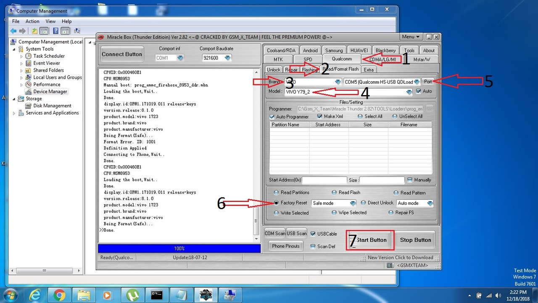Click New Version Click to Download link
The image size is (538, 303).
pos(400,258)
